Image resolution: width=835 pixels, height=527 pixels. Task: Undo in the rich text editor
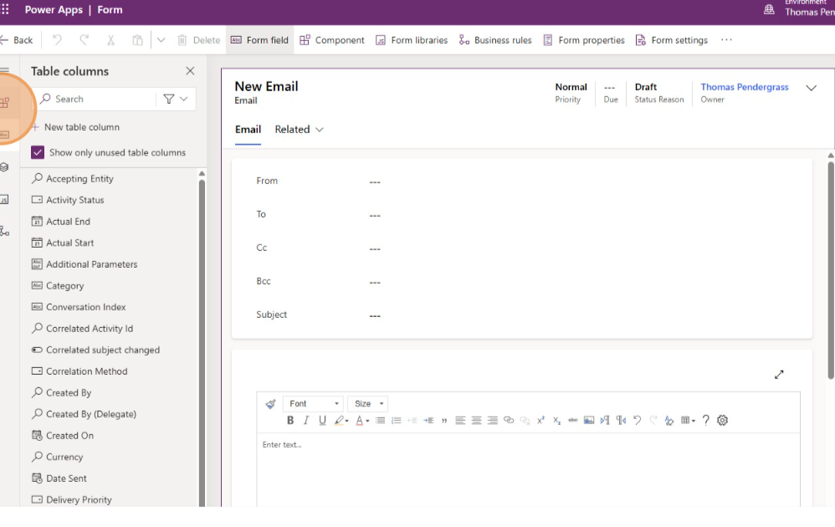(637, 420)
